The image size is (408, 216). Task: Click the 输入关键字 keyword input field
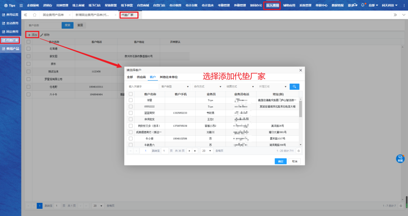click(142, 86)
